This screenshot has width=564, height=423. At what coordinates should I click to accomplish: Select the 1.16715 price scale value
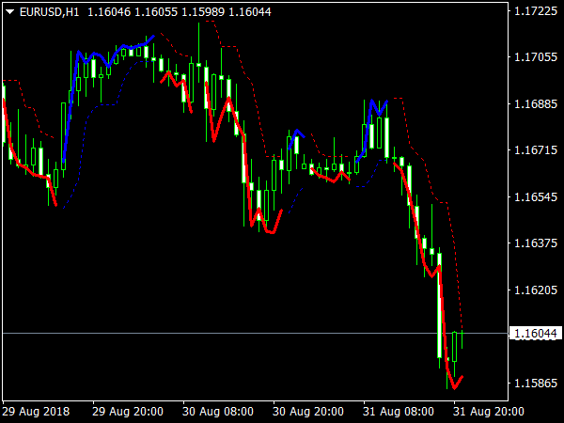pos(536,150)
